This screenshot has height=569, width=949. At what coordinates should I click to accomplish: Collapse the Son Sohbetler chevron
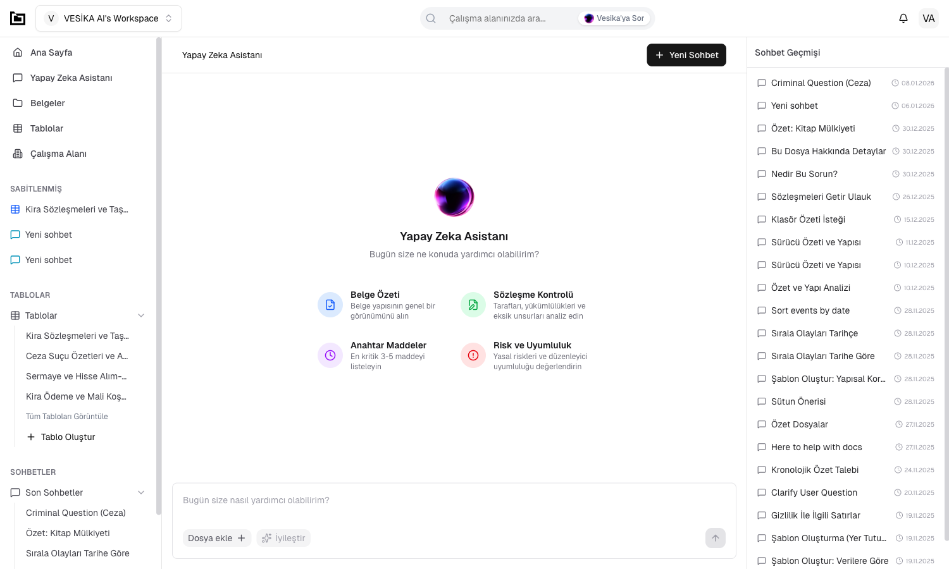(141, 493)
